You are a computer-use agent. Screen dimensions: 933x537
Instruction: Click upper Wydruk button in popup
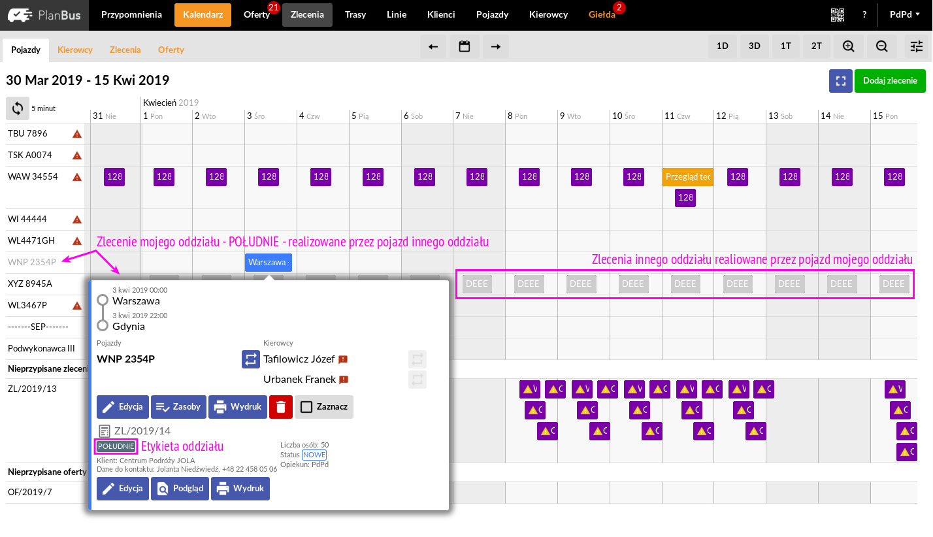pyautogui.click(x=238, y=407)
